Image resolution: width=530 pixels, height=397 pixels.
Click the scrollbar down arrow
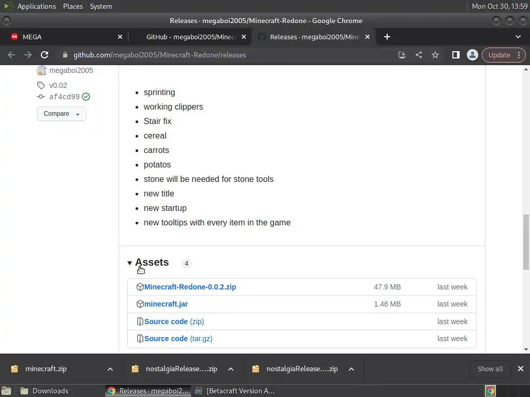pos(526,350)
